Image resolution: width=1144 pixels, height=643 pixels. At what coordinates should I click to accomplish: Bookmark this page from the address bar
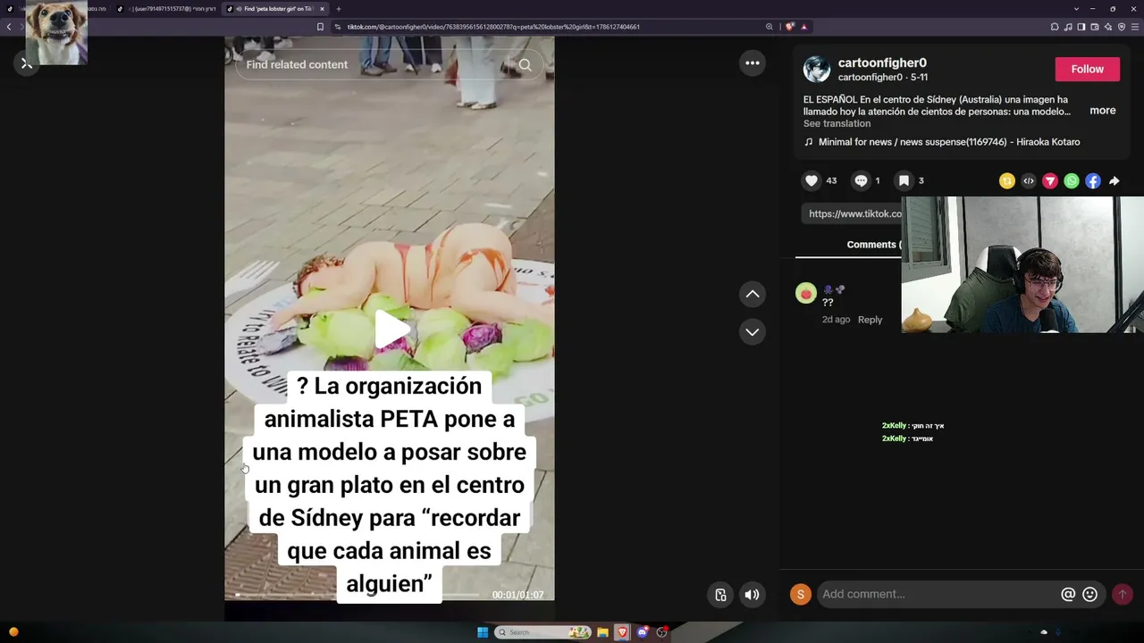(320, 27)
